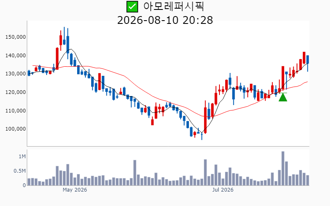Screen dimensions: 330x206
Task: Click the 120,000 price axis label
Action: tap(16, 92)
